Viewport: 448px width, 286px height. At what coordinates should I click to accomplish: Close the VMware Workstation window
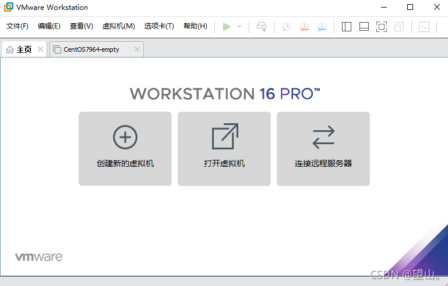(437, 8)
